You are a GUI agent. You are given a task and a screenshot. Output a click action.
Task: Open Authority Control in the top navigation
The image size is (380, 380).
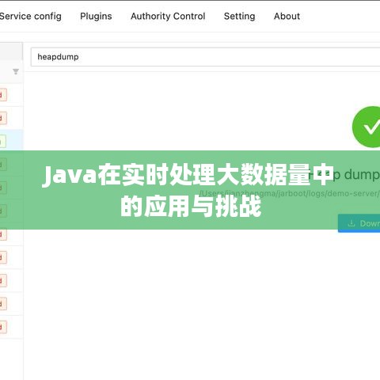pos(168,17)
